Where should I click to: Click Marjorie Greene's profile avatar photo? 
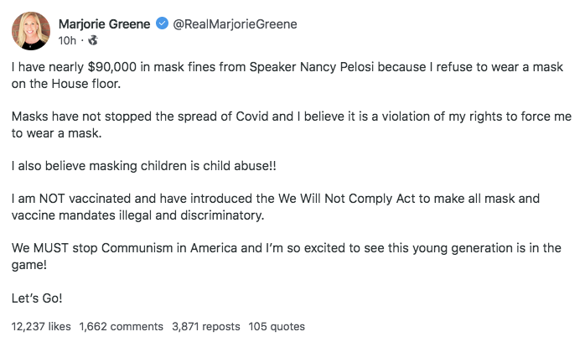point(30,31)
